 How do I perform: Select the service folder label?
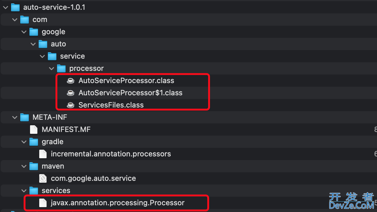[x=72, y=56]
